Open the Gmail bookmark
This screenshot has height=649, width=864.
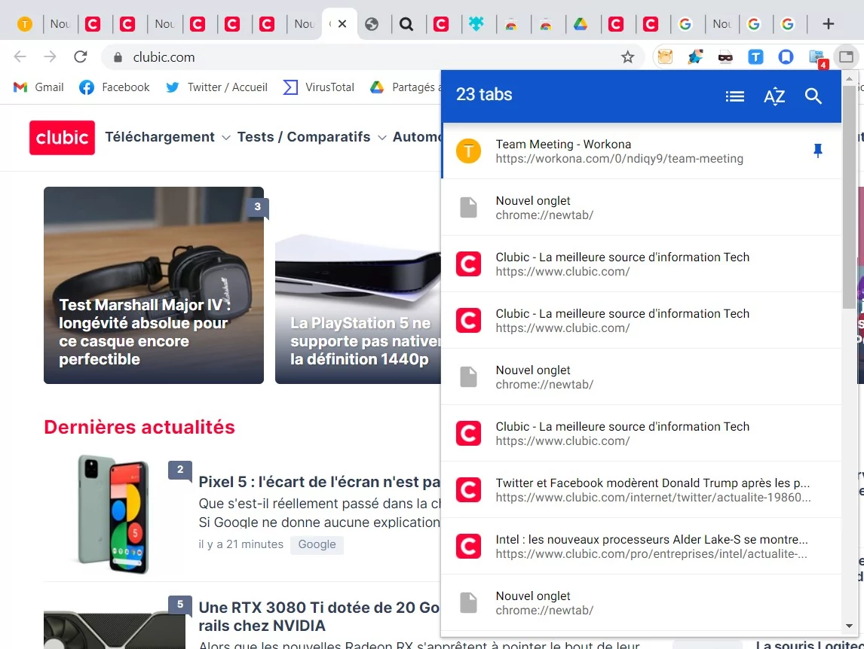point(38,87)
